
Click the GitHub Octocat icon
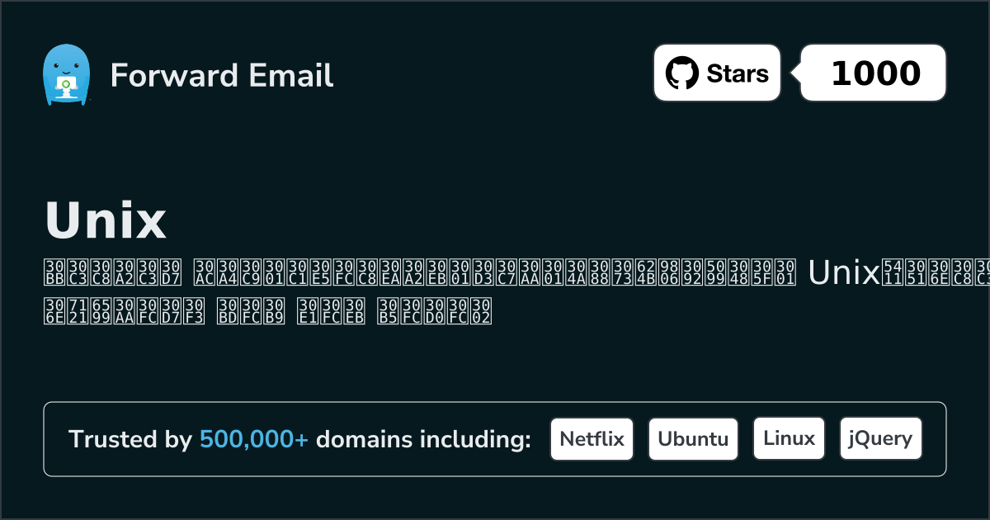pos(681,73)
